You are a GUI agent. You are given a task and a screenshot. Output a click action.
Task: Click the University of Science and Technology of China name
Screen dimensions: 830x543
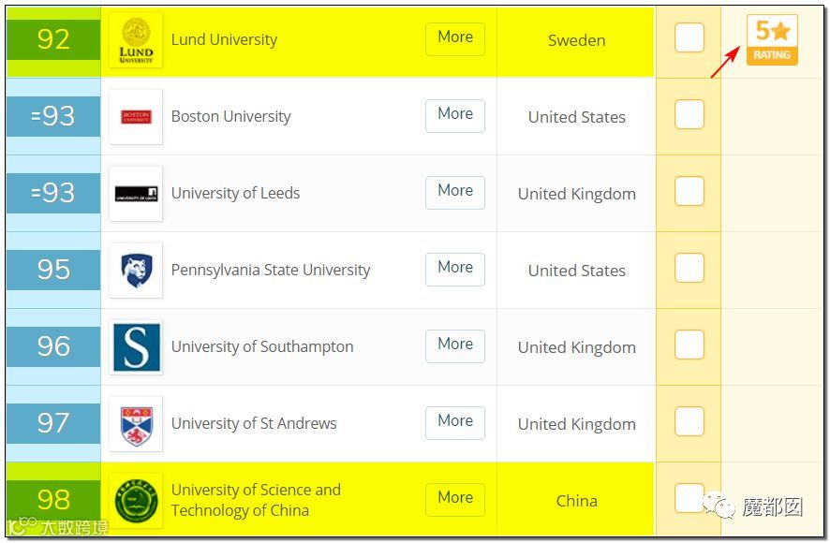(x=255, y=500)
